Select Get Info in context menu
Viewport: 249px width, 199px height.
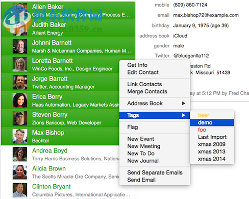click(x=137, y=65)
